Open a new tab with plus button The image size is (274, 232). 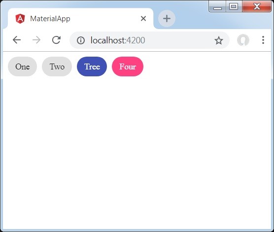(167, 18)
